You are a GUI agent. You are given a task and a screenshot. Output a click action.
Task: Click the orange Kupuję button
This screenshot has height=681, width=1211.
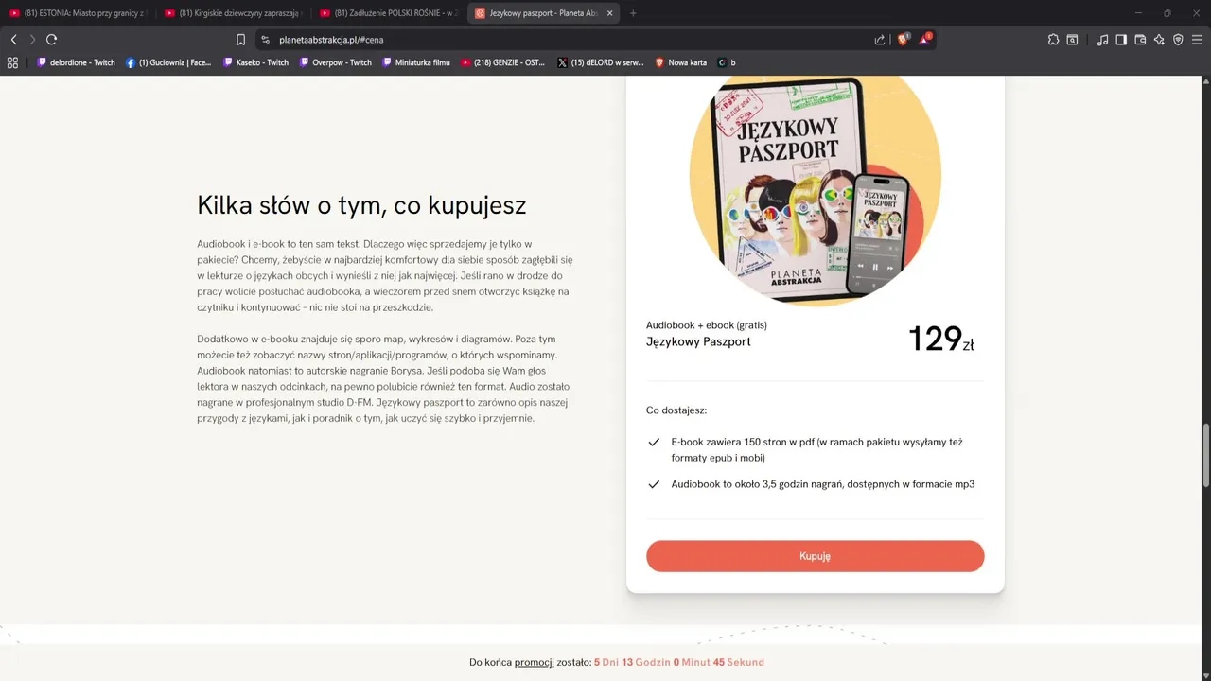pyautogui.click(x=815, y=556)
